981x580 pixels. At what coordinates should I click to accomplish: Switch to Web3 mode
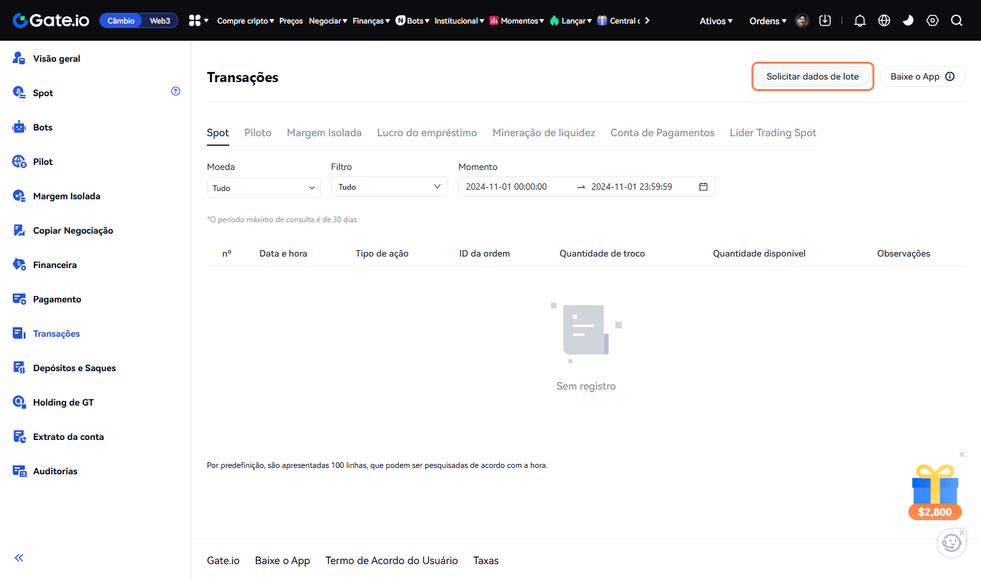coord(160,21)
